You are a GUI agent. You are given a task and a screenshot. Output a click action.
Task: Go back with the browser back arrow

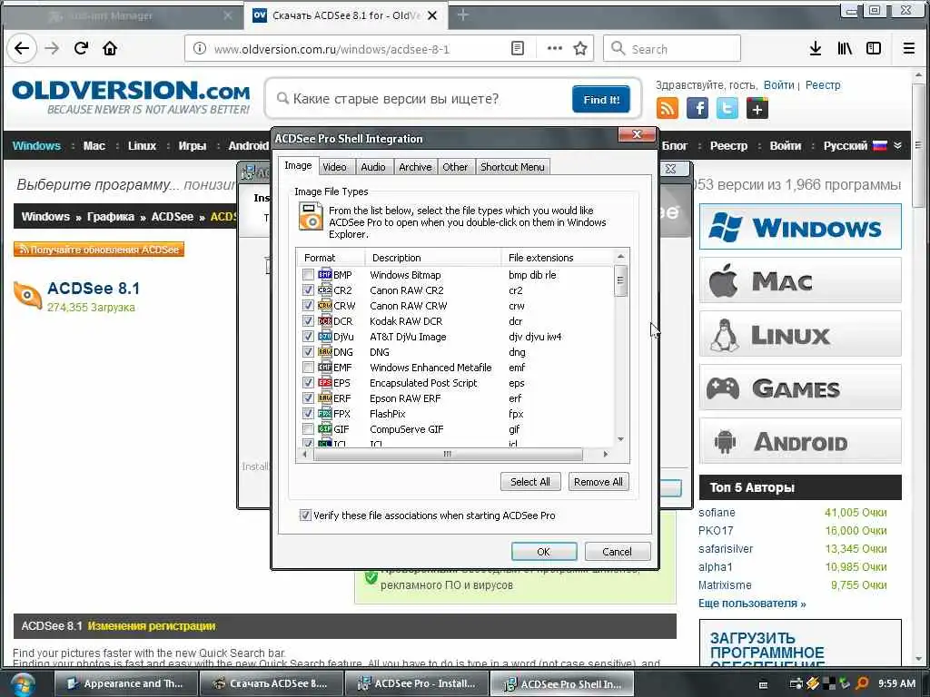(22, 49)
